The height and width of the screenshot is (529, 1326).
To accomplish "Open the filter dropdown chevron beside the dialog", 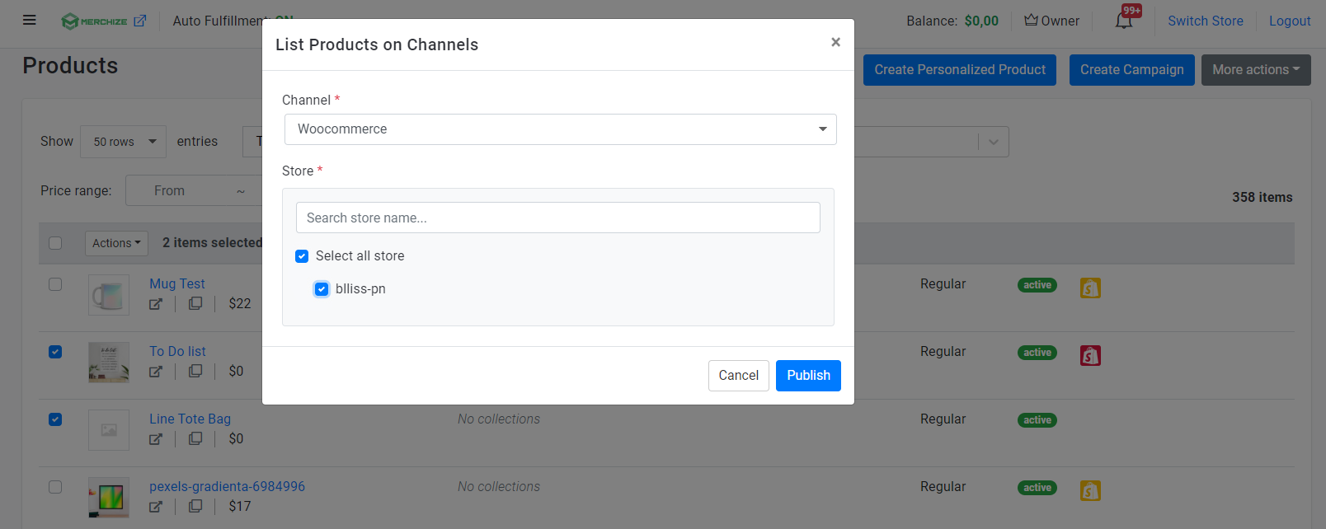I will tap(994, 142).
